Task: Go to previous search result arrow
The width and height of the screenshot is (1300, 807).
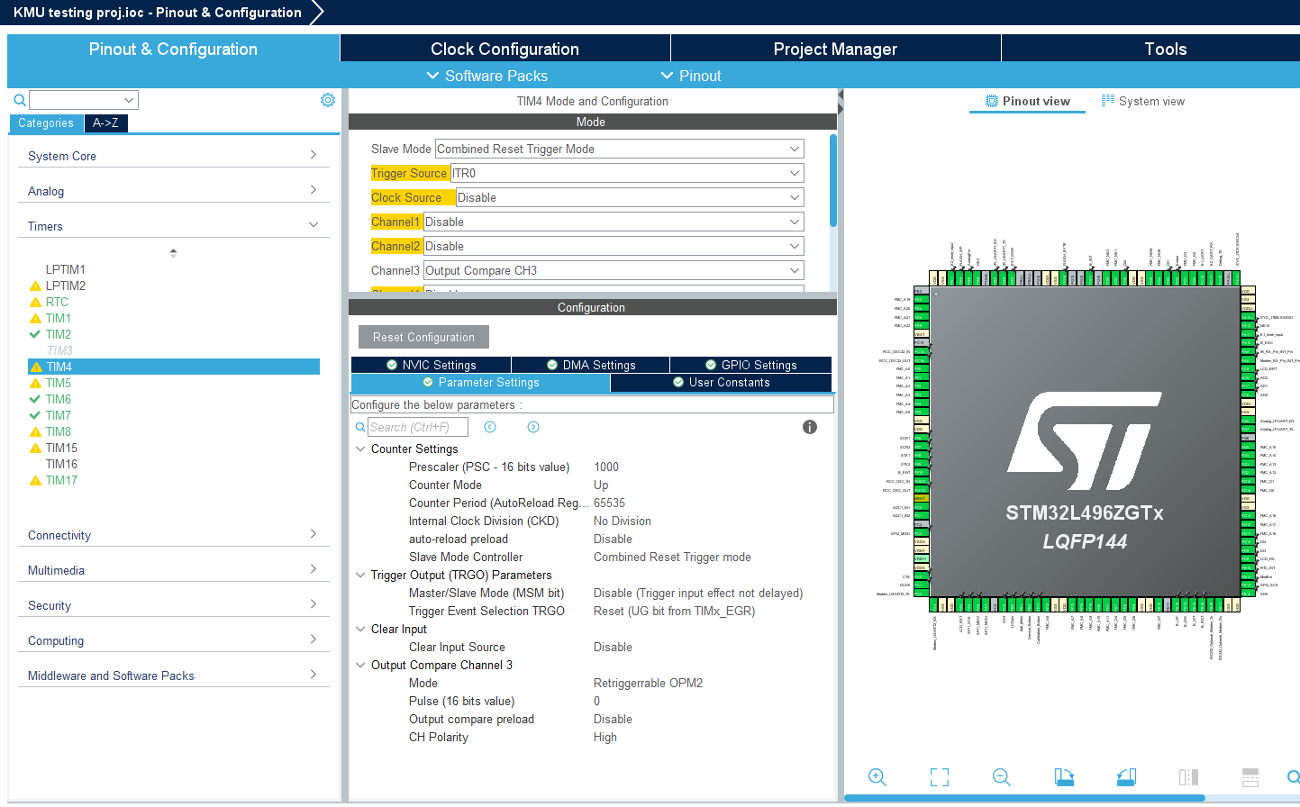Action: click(x=490, y=427)
